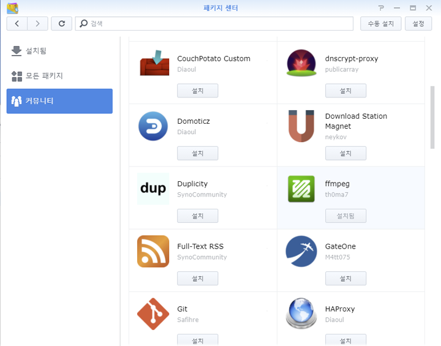
Task: Click author name th0ma7
Action: pyautogui.click(x=337, y=195)
